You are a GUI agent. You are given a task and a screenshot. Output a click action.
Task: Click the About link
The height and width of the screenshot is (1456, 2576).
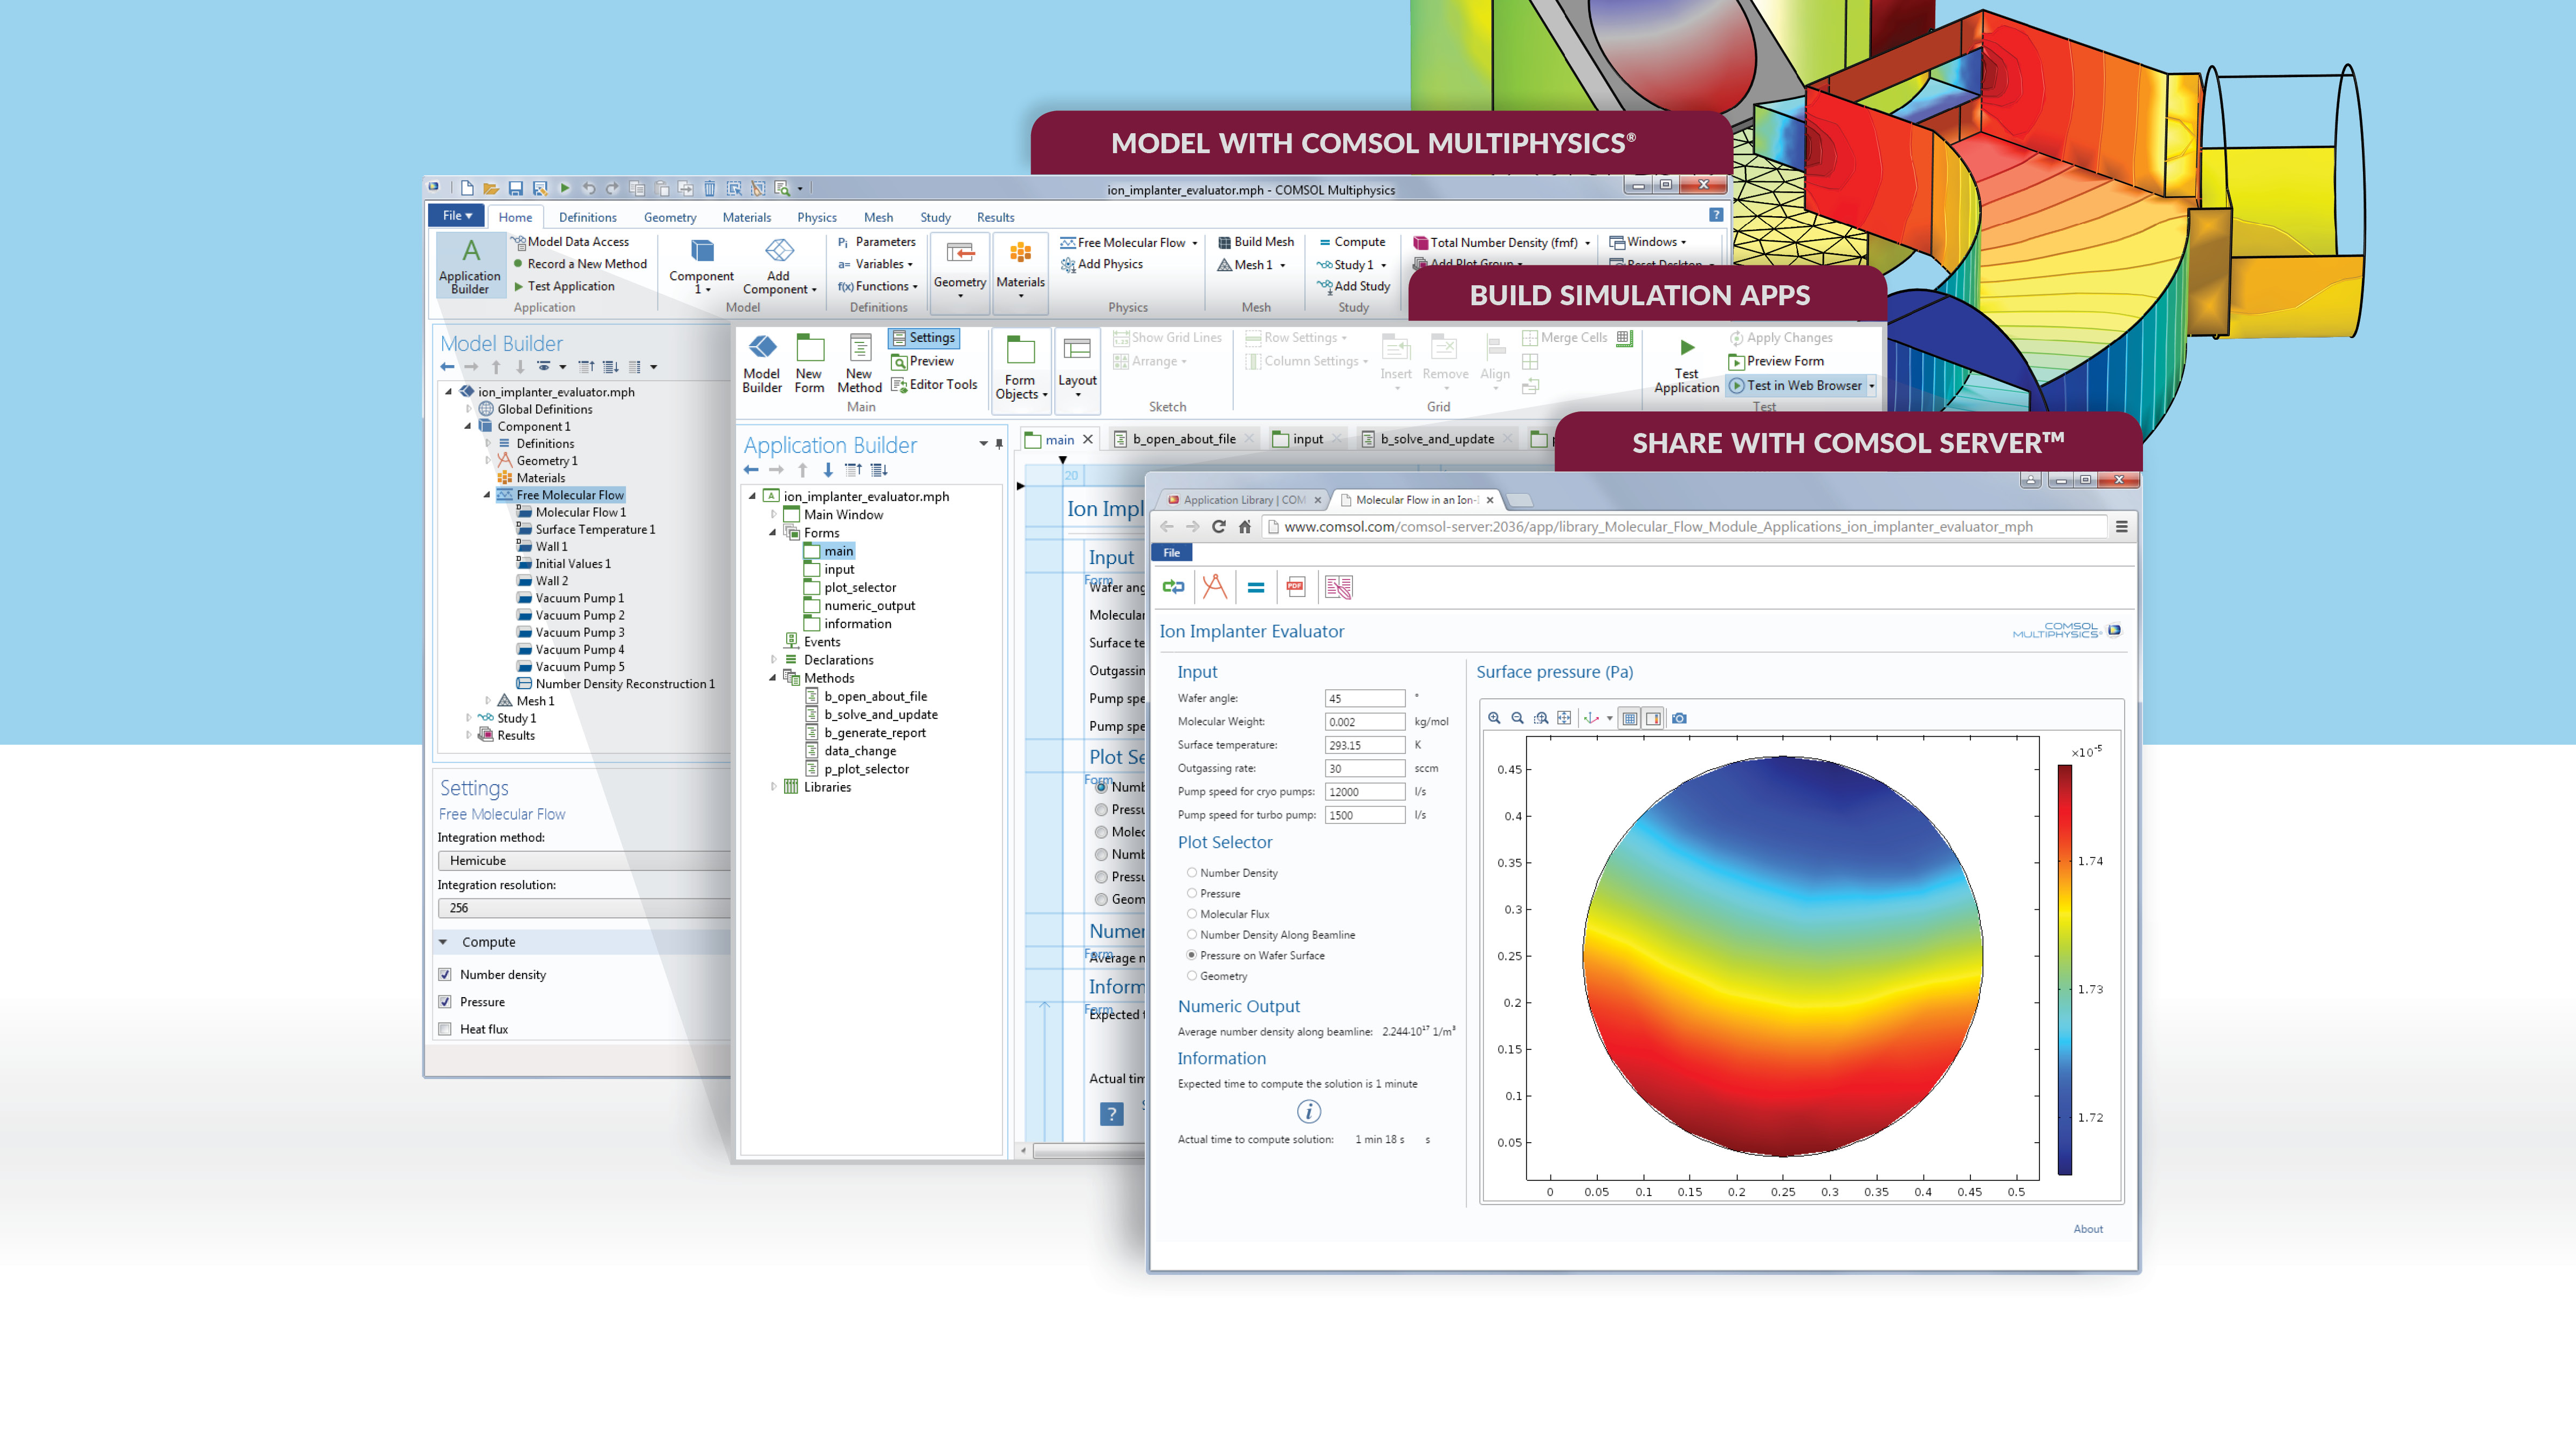2087,1229
